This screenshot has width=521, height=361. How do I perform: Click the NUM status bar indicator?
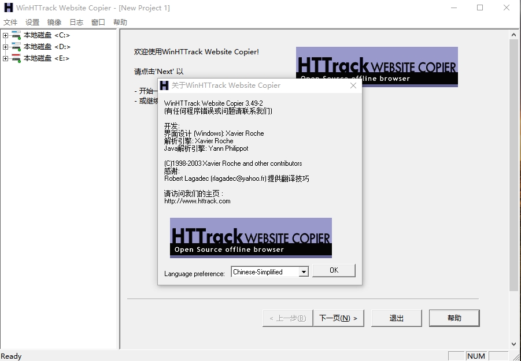pyautogui.click(x=476, y=356)
